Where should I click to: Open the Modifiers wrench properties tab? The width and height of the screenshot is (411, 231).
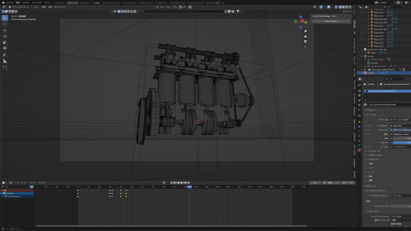(x=359, y=126)
